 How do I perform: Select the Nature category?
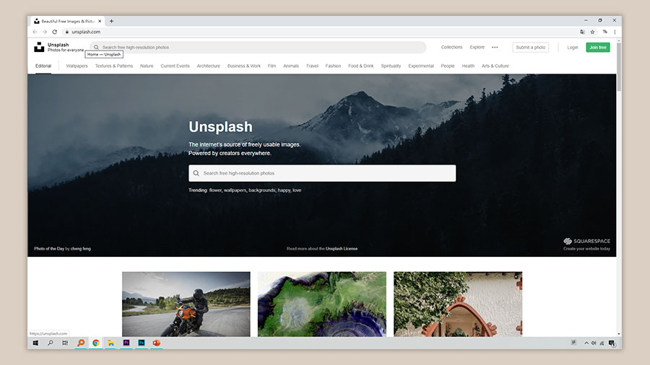click(147, 66)
